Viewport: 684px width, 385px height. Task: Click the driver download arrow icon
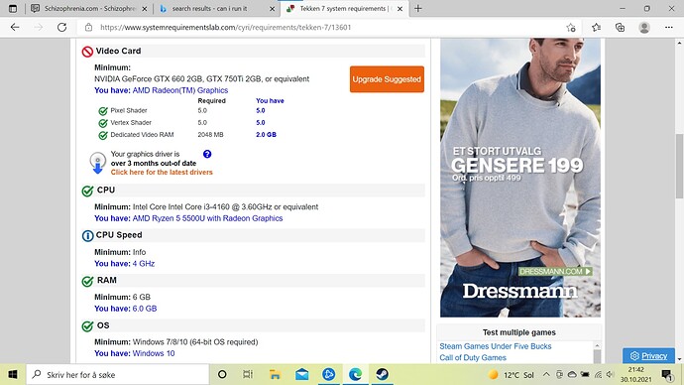click(x=98, y=163)
